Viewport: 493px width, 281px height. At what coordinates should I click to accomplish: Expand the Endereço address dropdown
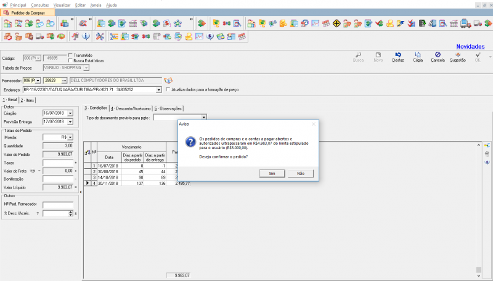159,89
